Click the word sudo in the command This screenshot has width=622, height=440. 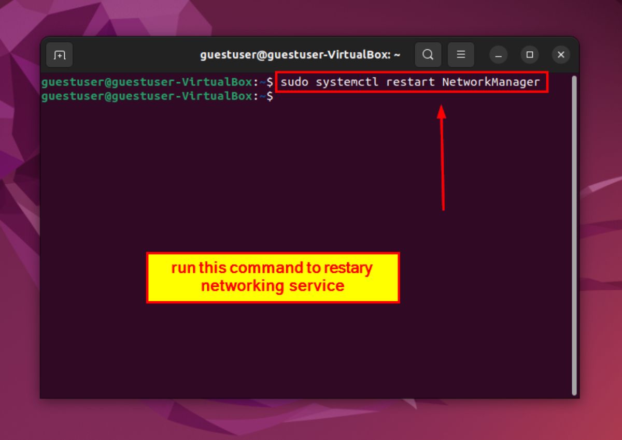(x=295, y=82)
